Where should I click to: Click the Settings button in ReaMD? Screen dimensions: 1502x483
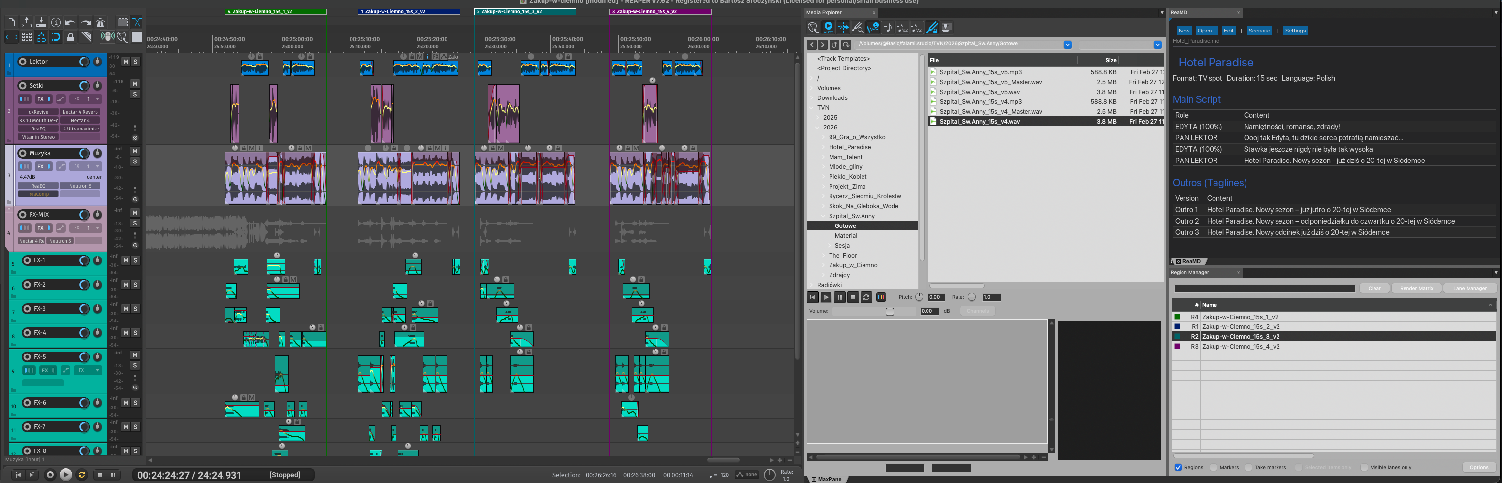pyautogui.click(x=1295, y=31)
